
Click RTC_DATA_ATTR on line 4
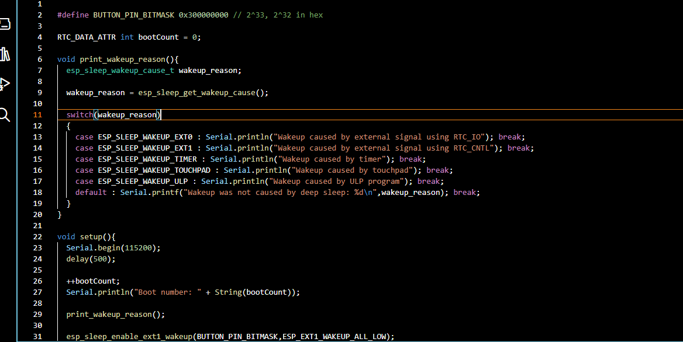(x=86, y=37)
